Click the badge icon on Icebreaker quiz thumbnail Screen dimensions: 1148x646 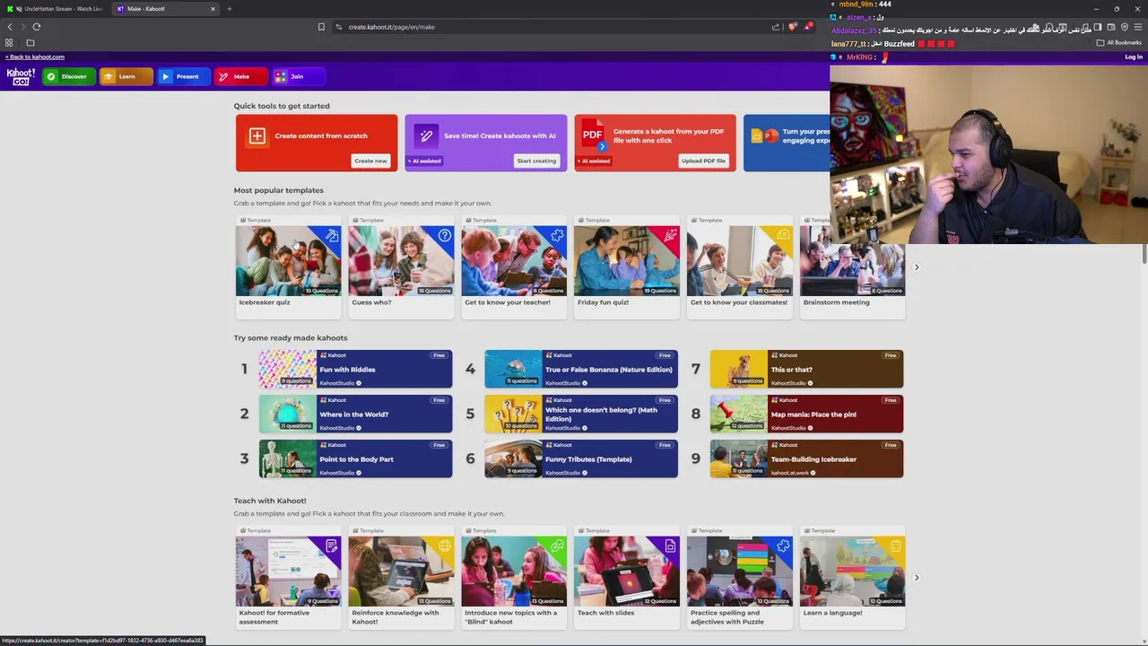(333, 235)
